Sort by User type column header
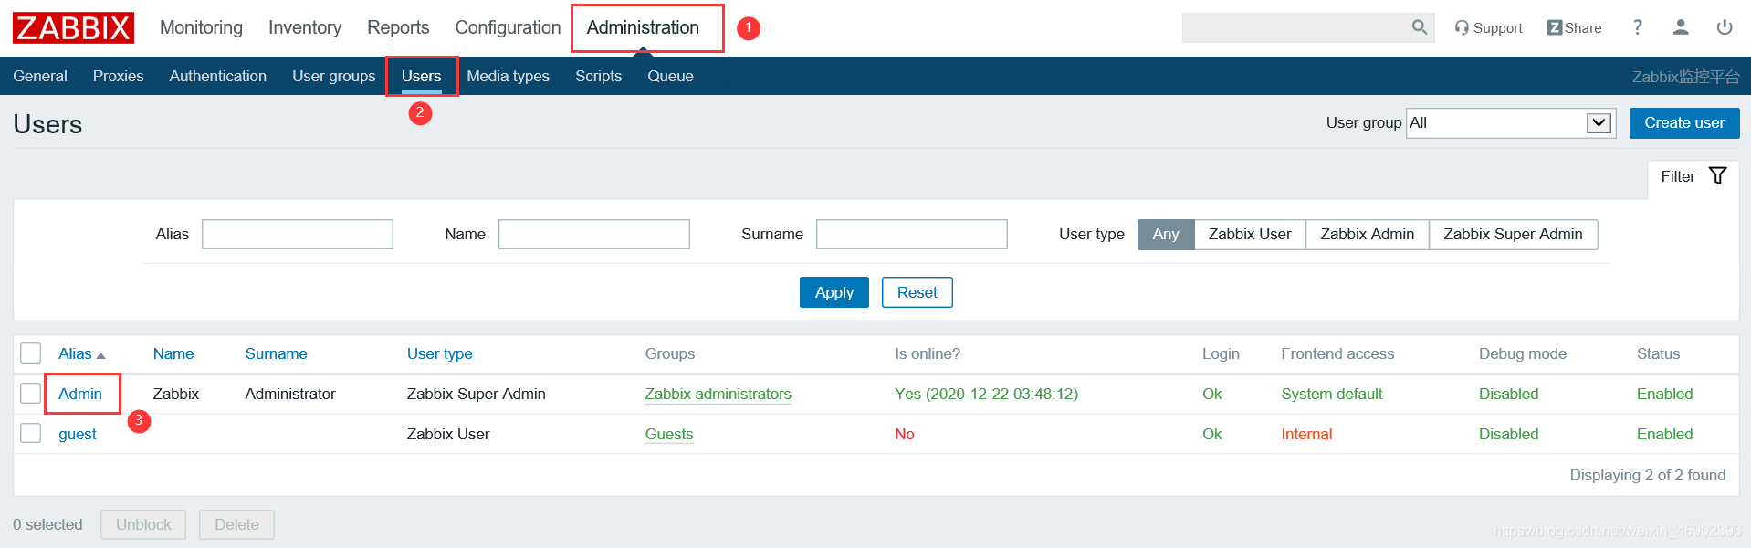Screen dimensions: 1751x548 [440, 353]
